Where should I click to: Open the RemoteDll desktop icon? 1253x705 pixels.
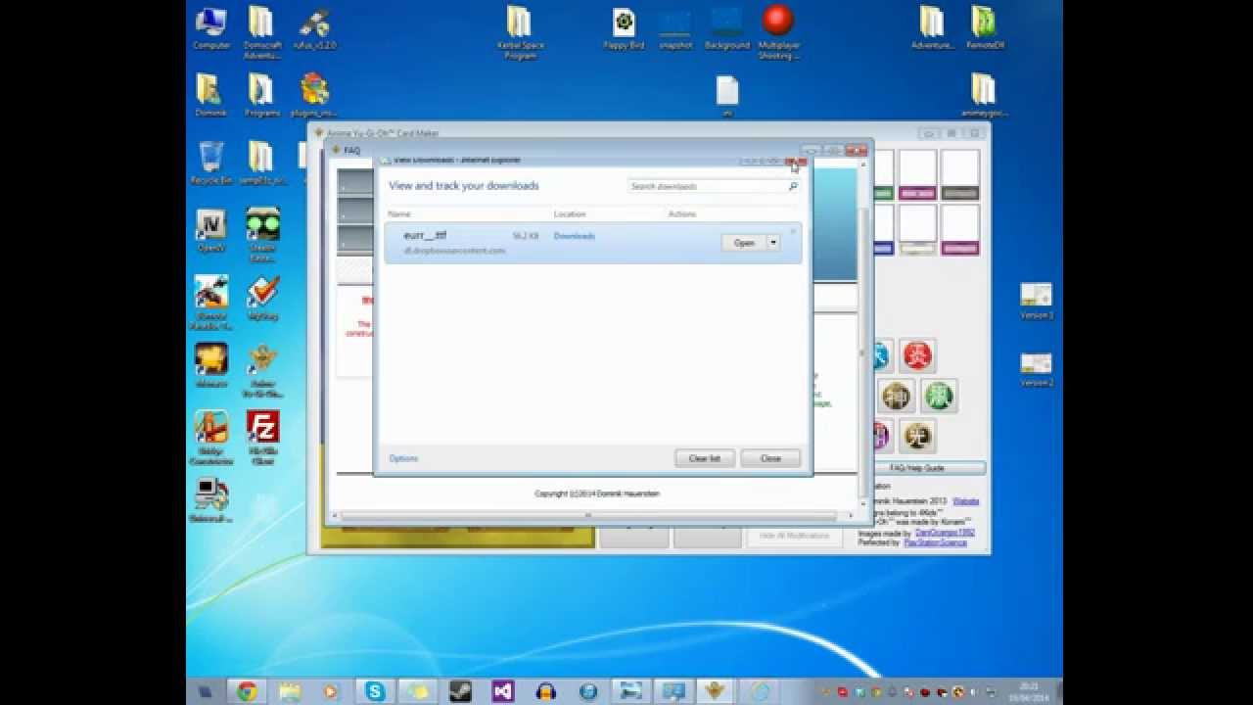984,28
